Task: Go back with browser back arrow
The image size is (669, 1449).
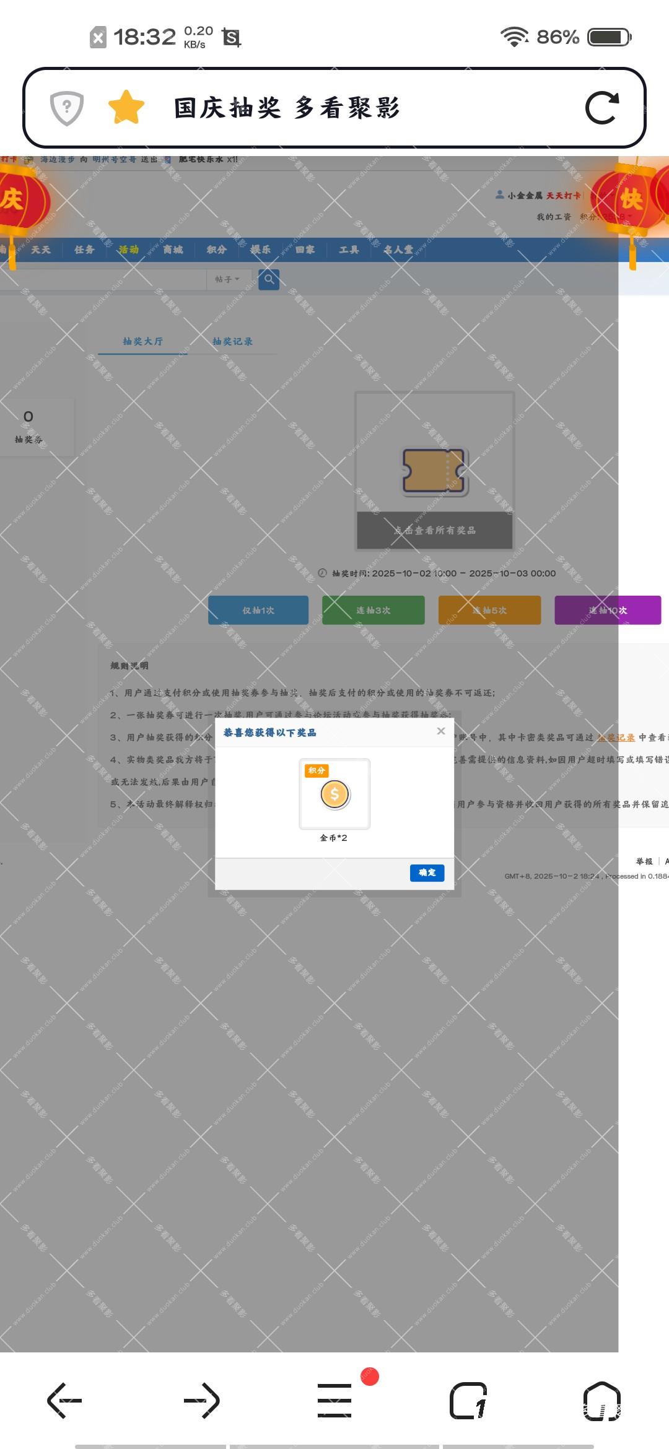Action: click(x=65, y=1400)
